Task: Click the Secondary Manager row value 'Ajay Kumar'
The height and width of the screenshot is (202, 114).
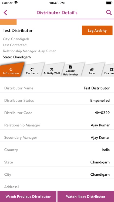Action: [x=100, y=138]
